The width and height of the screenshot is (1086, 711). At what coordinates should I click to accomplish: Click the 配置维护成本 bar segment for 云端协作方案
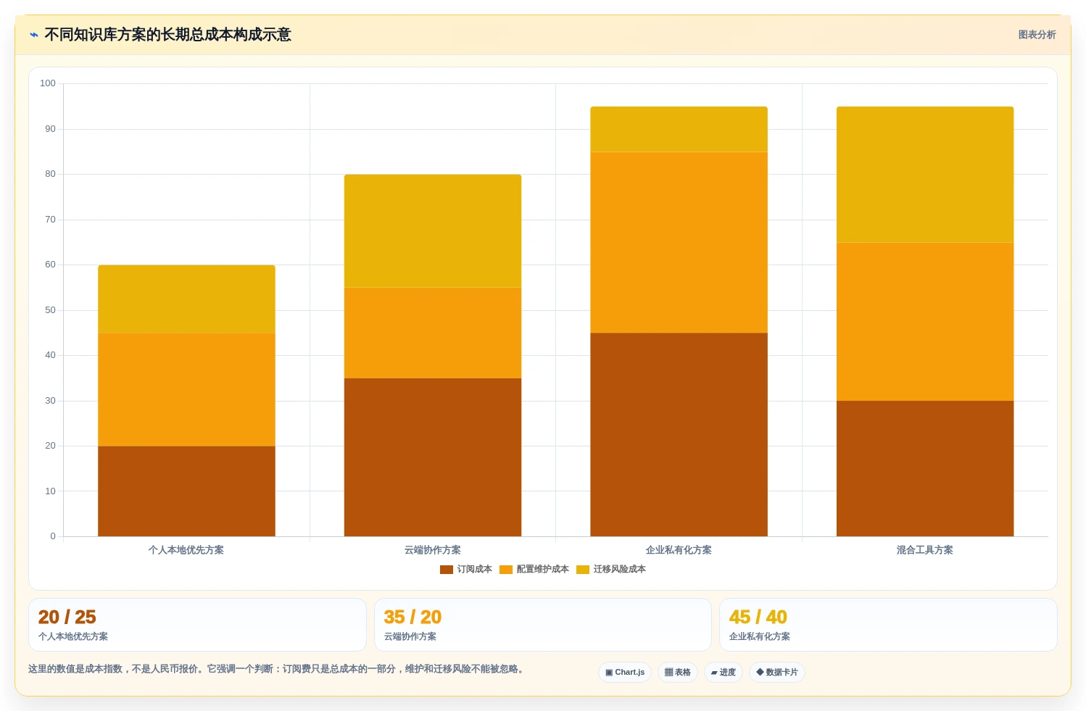[433, 333]
